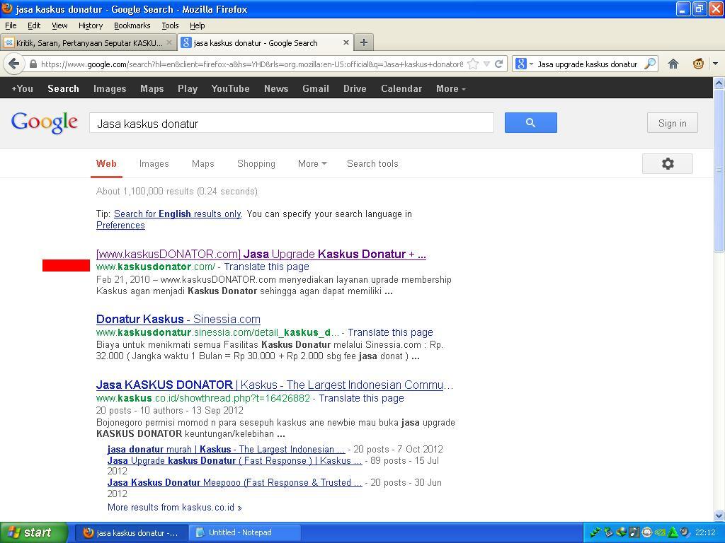
Task: Bookmark this page with the star icon
Action: point(473,64)
